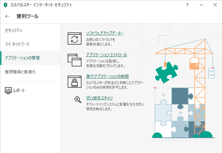Viewport: 222px width, 153px height.
Task: Click the Kaspersky shield logo icon
Action: [5, 5]
